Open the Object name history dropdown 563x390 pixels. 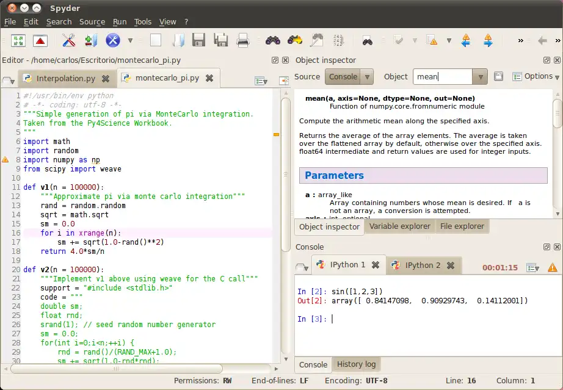point(481,76)
